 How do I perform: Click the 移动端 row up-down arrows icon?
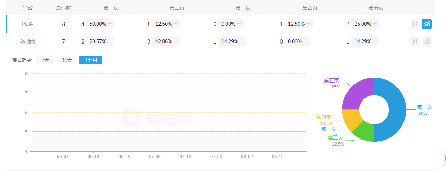(x=415, y=41)
